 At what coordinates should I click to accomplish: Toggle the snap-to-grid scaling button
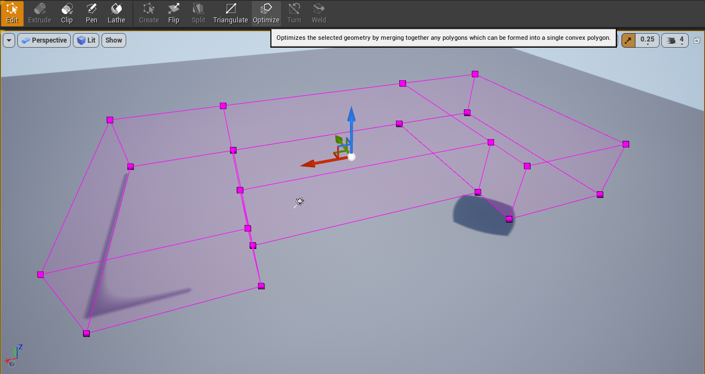coord(627,40)
